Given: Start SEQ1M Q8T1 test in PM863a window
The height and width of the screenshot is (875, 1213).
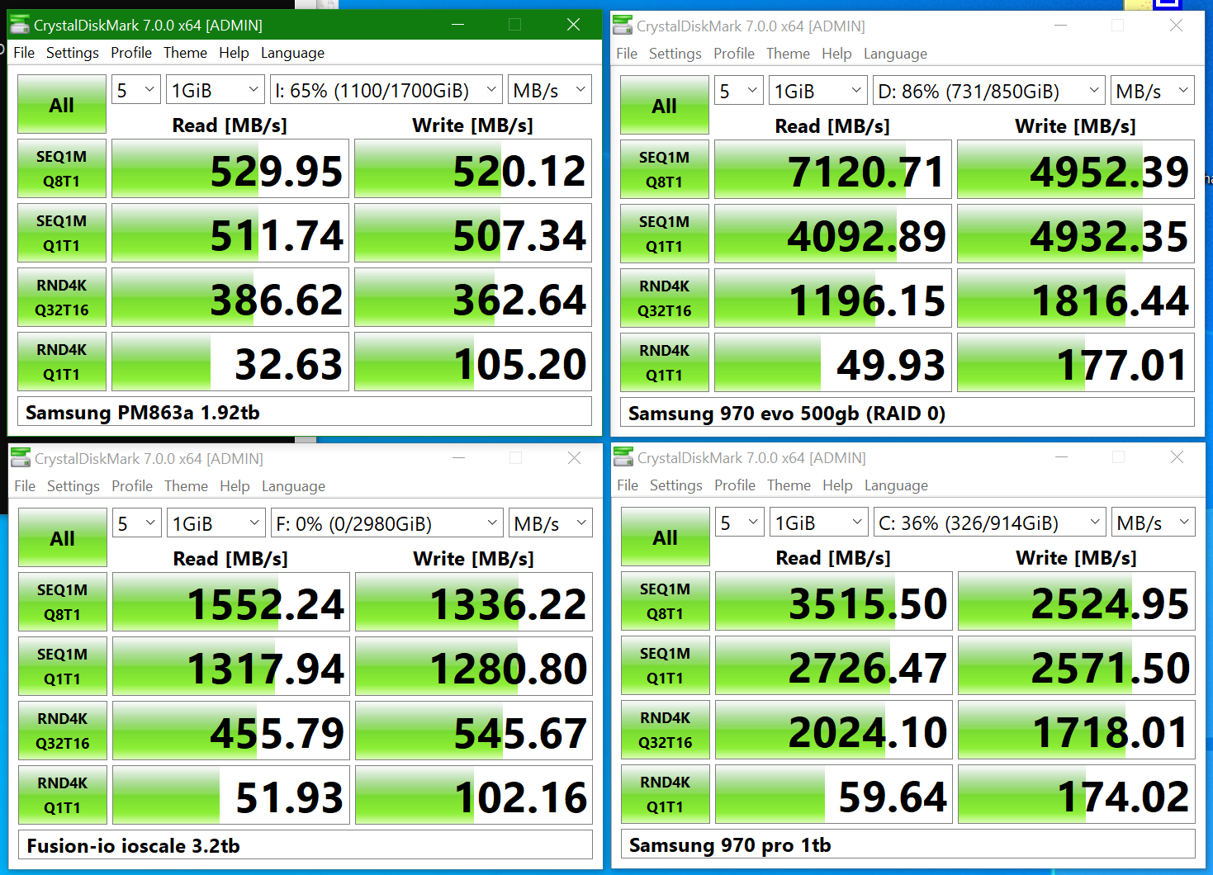Looking at the screenshot, I should [62, 168].
